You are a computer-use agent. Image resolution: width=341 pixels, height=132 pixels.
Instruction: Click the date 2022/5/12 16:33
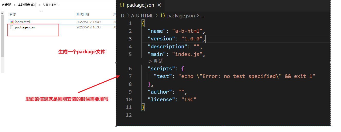click(x=89, y=27)
